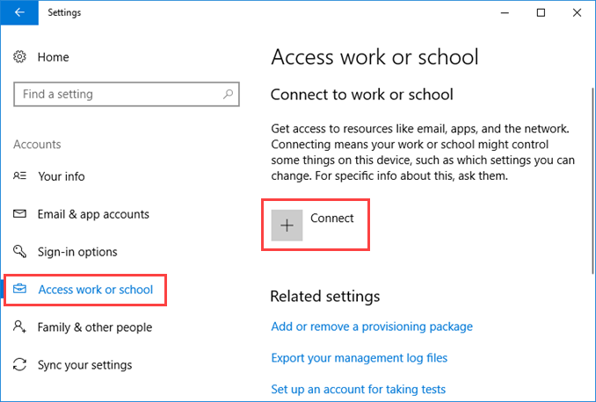Go to Sign-in options

click(x=77, y=252)
